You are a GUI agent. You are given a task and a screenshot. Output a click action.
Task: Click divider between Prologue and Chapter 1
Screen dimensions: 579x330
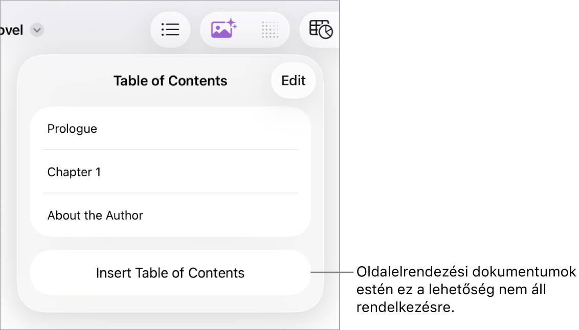[x=170, y=150]
